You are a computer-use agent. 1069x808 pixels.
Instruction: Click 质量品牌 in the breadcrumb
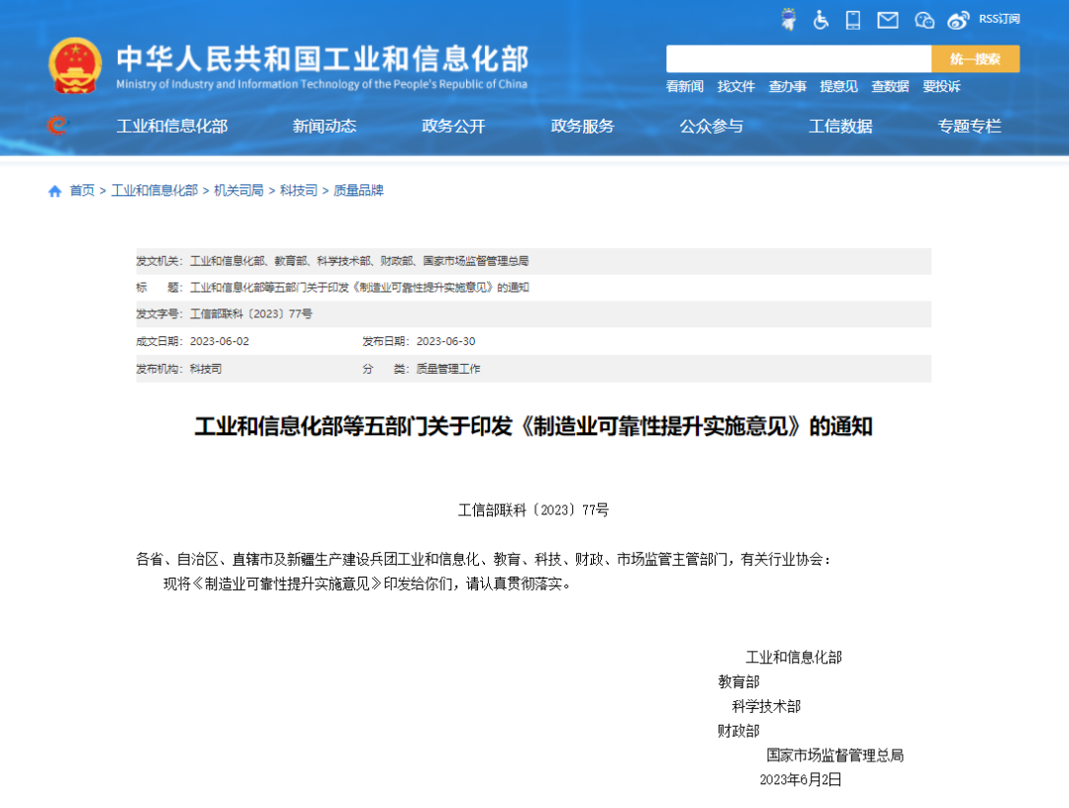click(x=358, y=191)
